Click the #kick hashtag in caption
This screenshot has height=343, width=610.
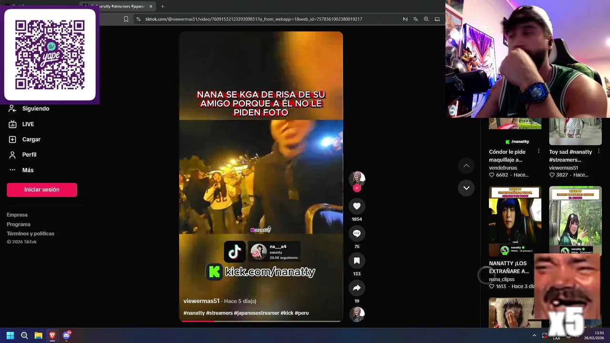click(x=287, y=313)
